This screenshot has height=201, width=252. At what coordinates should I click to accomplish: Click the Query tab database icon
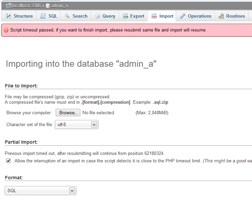coord(98,16)
